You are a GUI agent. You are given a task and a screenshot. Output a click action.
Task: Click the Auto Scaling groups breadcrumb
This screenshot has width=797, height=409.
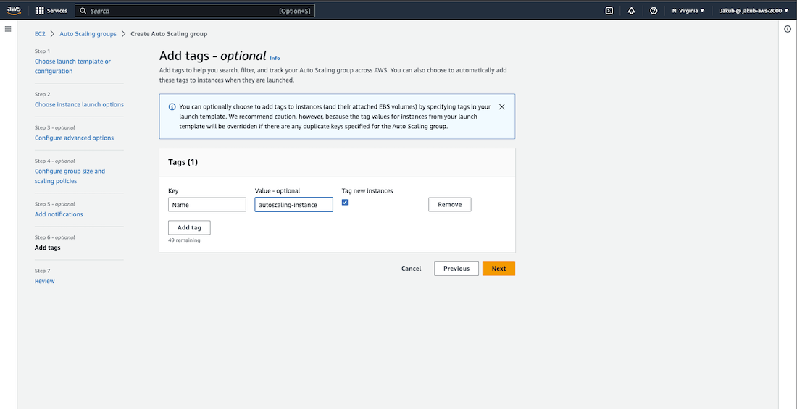click(88, 34)
